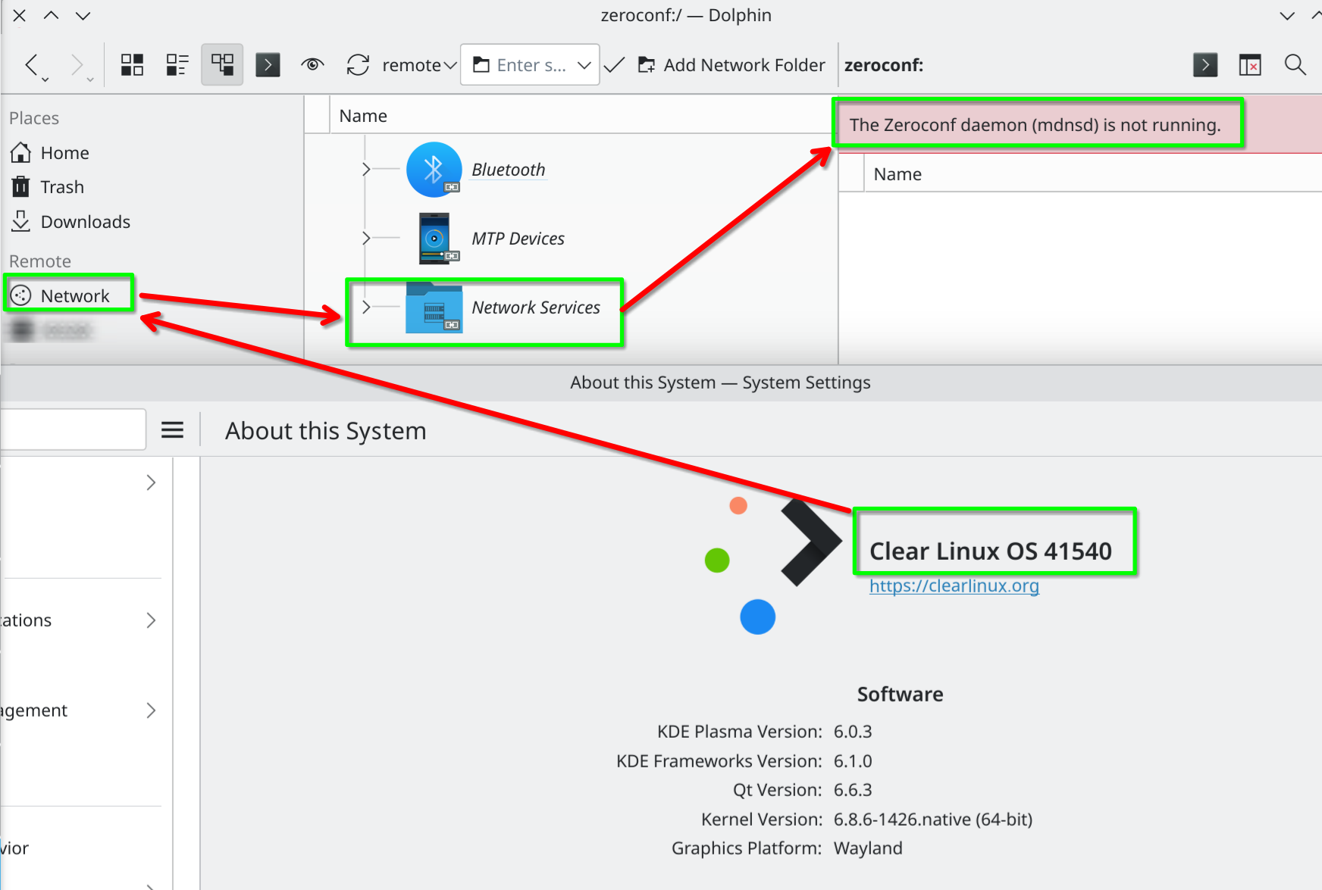This screenshot has width=1322, height=890.
Task: Confirm location with checkmark icon
Action: pos(615,65)
